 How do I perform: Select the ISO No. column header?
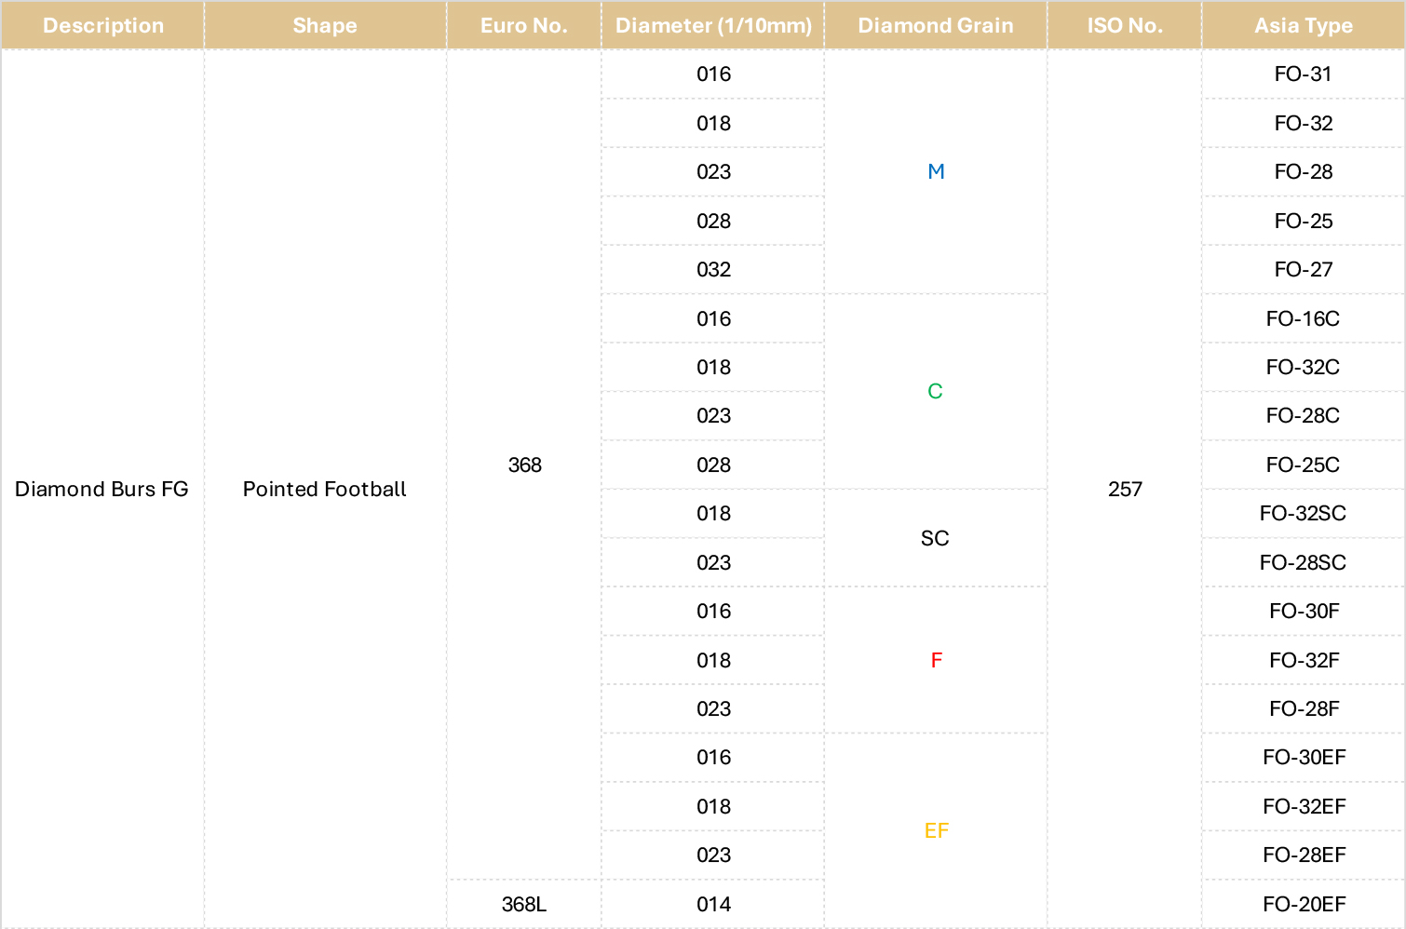coord(1125,25)
